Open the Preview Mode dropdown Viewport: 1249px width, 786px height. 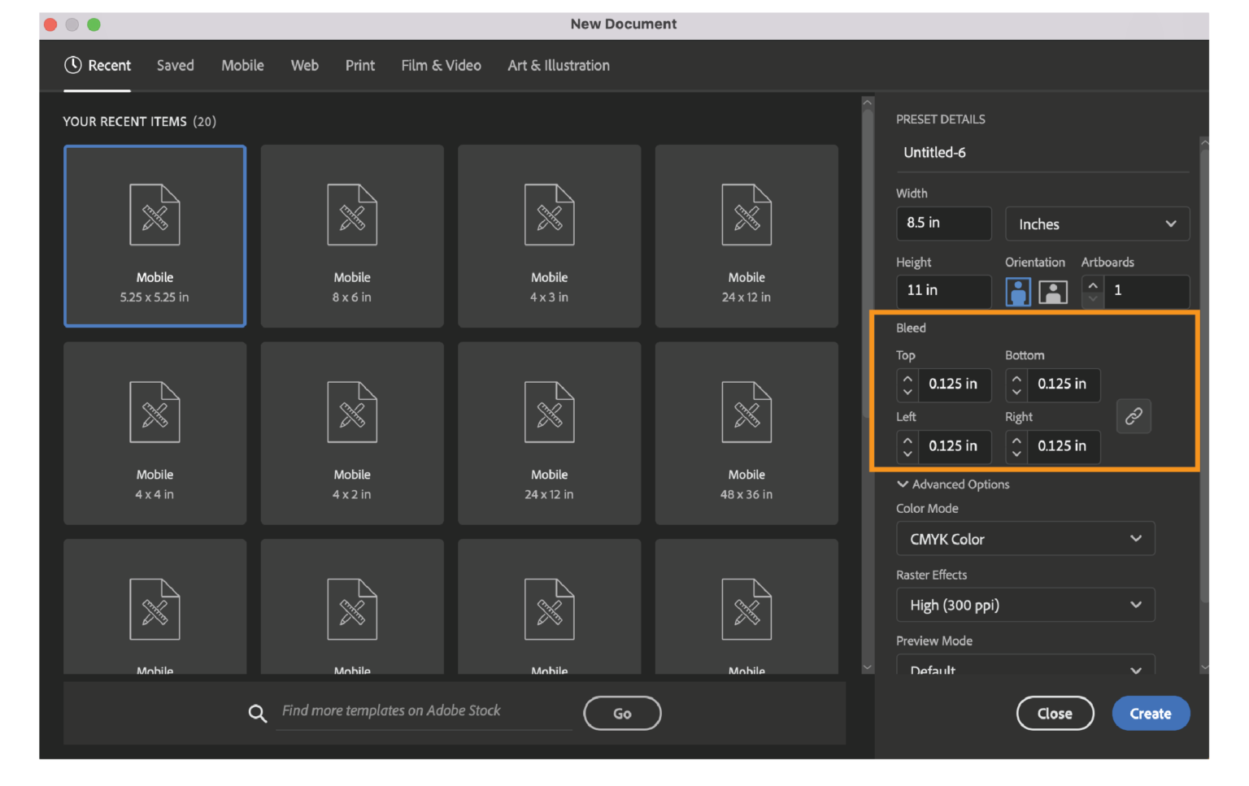1025,668
